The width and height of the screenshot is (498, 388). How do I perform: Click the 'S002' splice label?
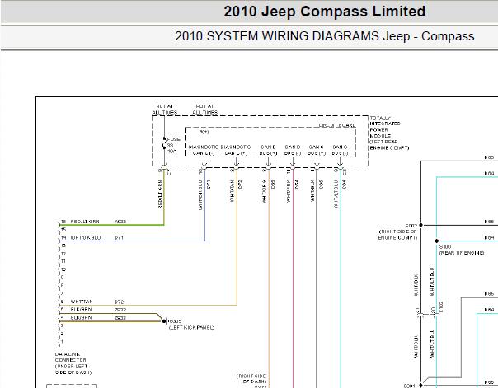411,226
